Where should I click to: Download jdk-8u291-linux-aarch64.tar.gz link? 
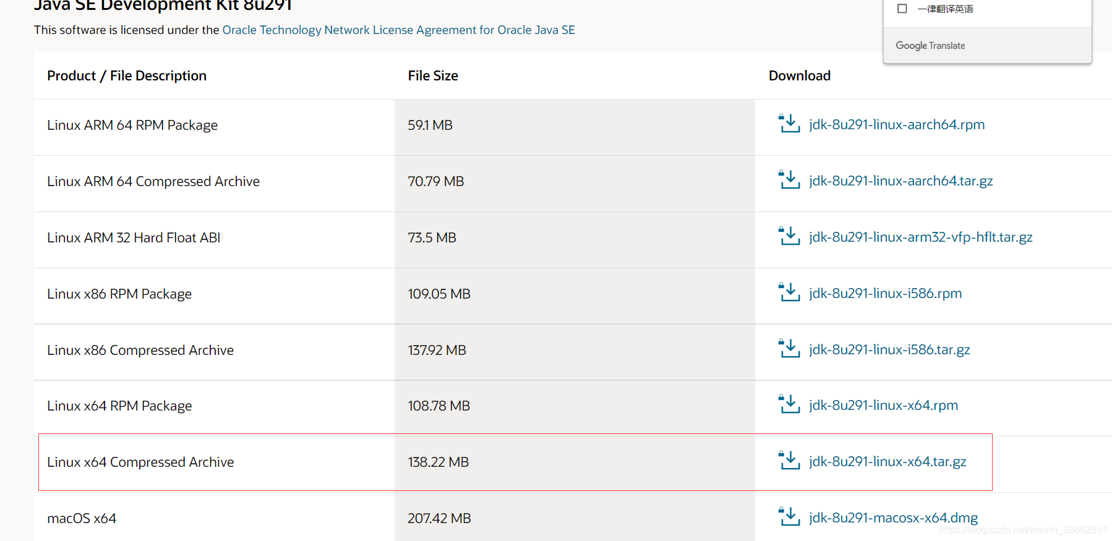coord(901,181)
